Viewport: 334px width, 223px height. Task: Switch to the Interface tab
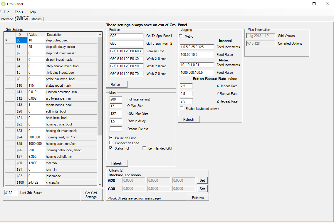pos(7,19)
